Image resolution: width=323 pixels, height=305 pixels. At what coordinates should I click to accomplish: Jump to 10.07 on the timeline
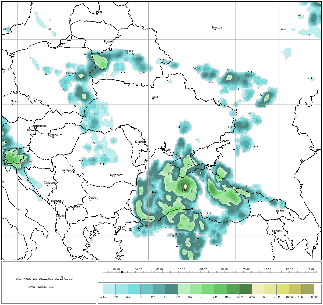pyautogui.click(x=246, y=269)
